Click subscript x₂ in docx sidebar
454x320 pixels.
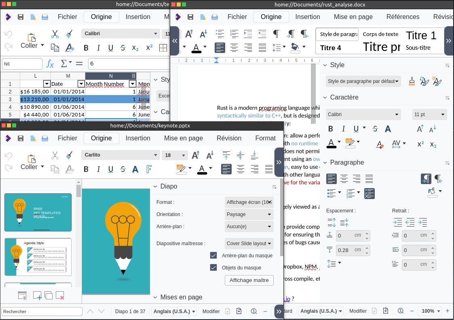click(x=433, y=144)
